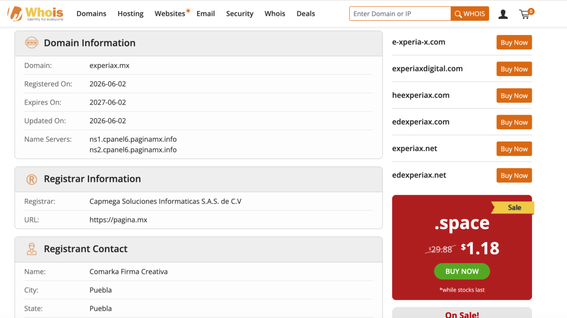This screenshot has width=567, height=318.
Task: Open the Email menu
Action: point(206,14)
